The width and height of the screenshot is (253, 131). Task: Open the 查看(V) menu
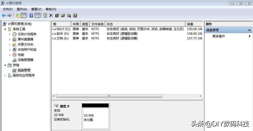click(36, 9)
